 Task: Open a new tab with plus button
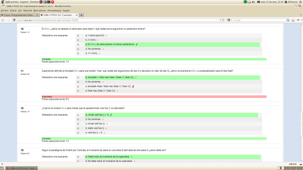coord(81,15)
